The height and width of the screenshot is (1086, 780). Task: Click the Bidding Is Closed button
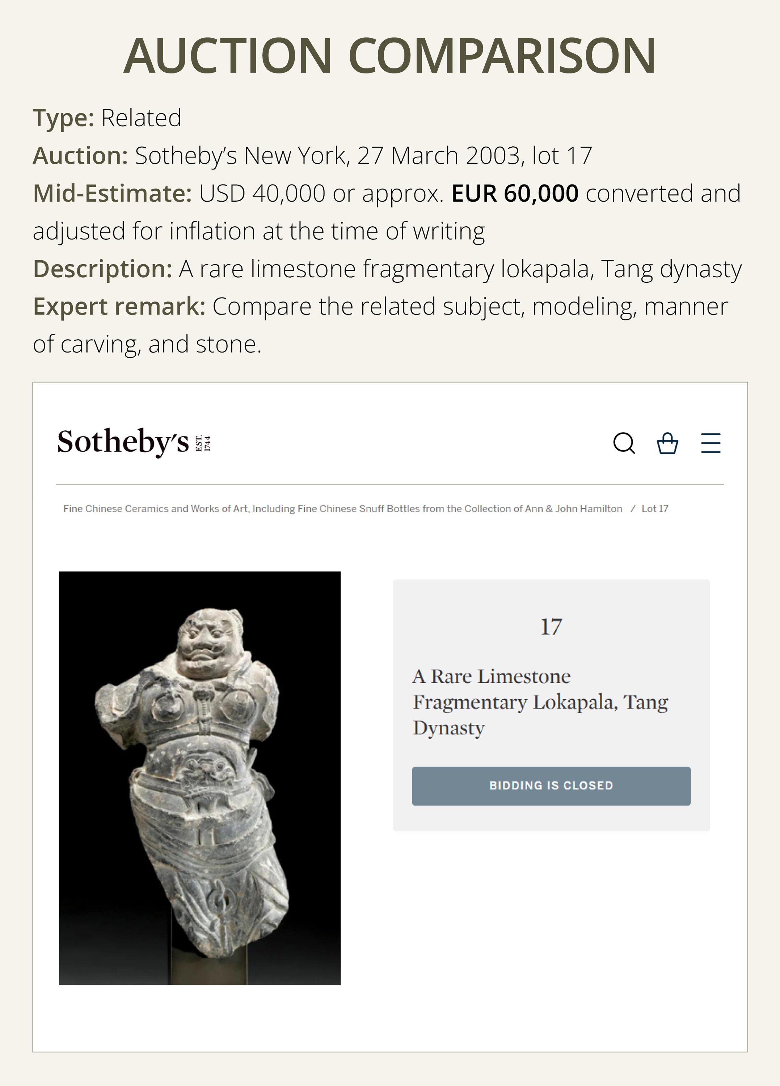551,786
